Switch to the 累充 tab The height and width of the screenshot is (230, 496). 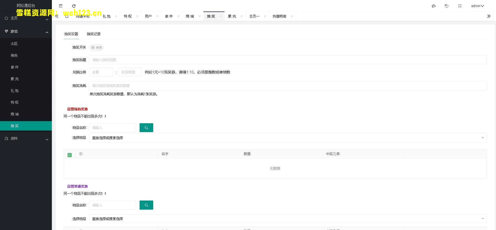click(232, 16)
